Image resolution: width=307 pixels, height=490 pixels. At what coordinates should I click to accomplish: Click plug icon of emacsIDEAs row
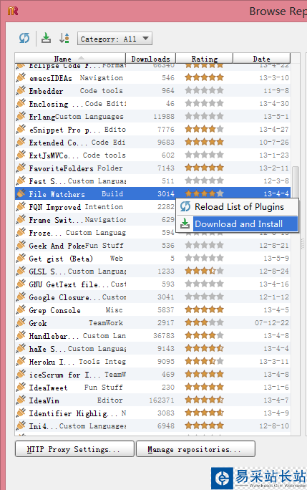click(21, 77)
